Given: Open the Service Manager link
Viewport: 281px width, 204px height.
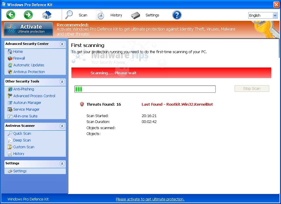Looking at the screenshot, I should pyautogui.click(x=26, y=109).
